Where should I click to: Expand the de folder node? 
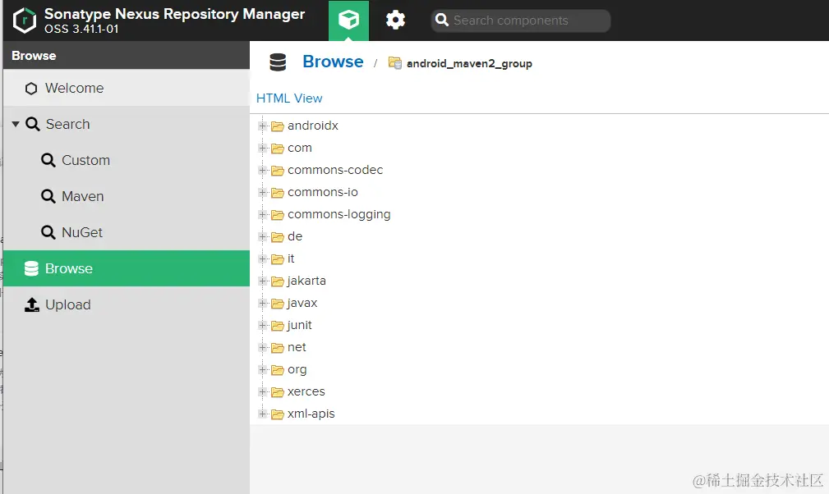coord(262,236)
